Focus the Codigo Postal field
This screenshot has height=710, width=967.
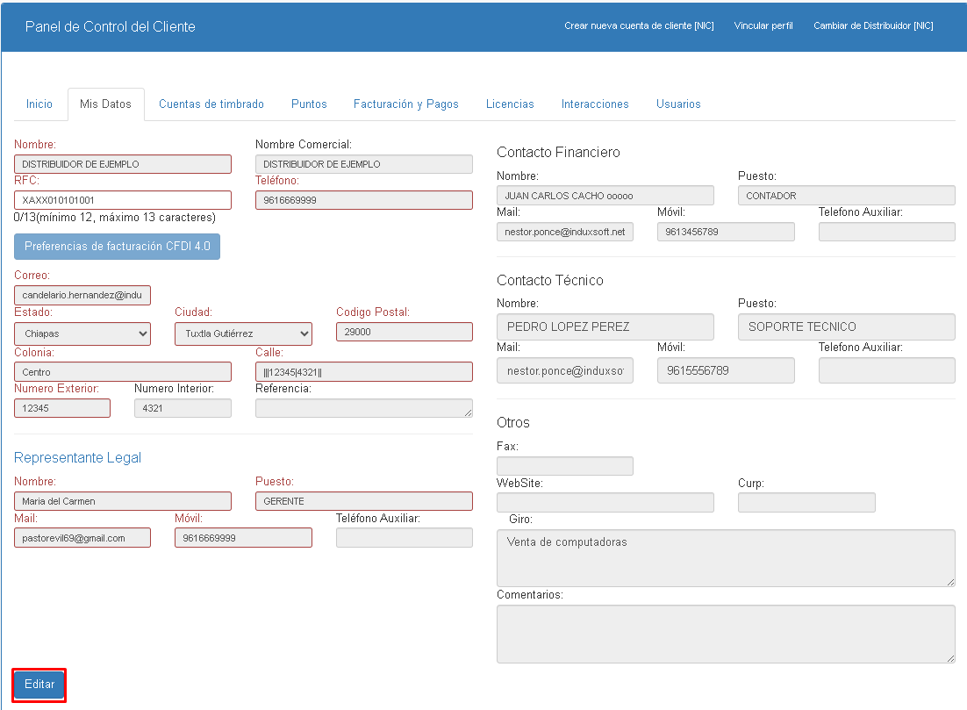404,332
